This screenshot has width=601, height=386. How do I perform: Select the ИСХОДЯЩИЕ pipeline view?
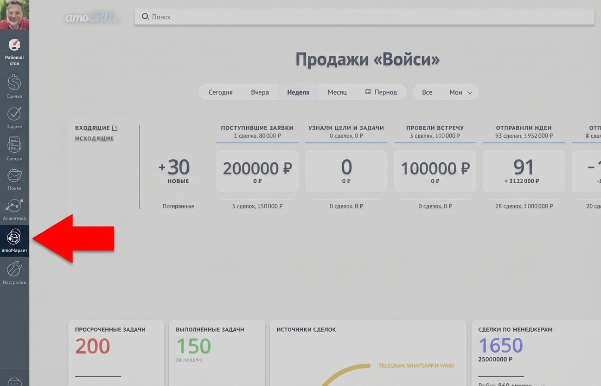pos(94,138)
